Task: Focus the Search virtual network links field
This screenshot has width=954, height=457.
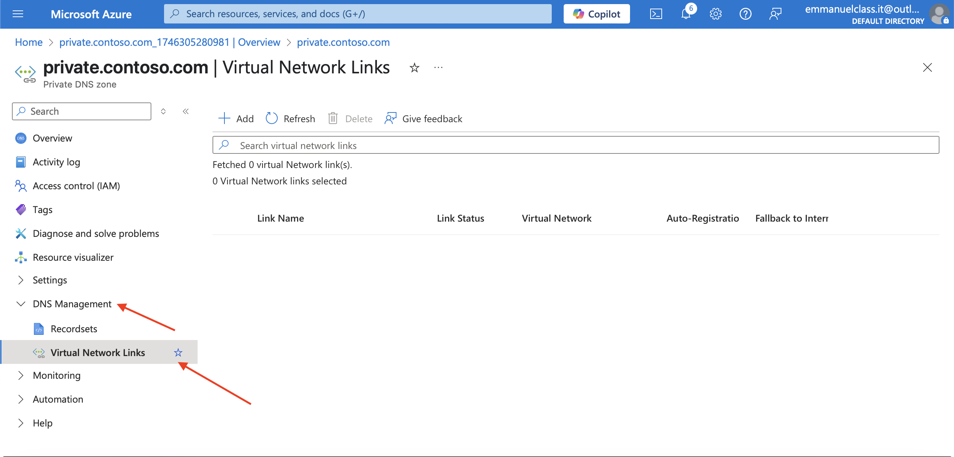Action: click(576, 145)
